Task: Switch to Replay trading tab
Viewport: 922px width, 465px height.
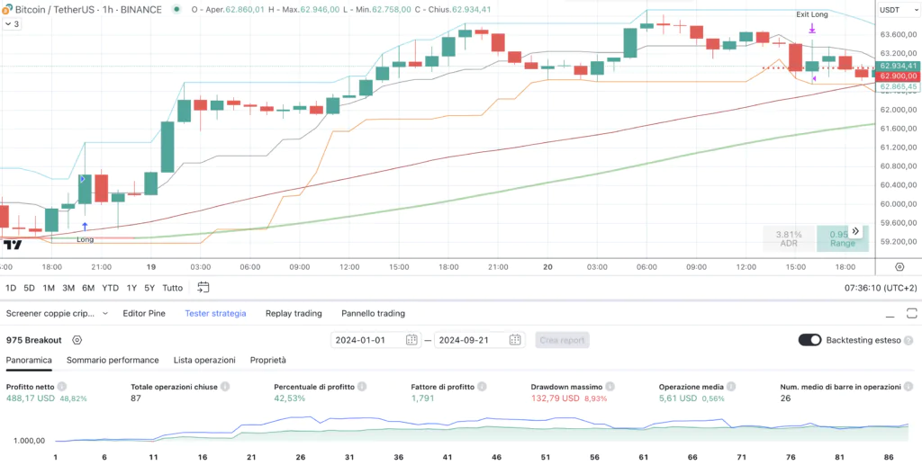Action: point(294,314)
